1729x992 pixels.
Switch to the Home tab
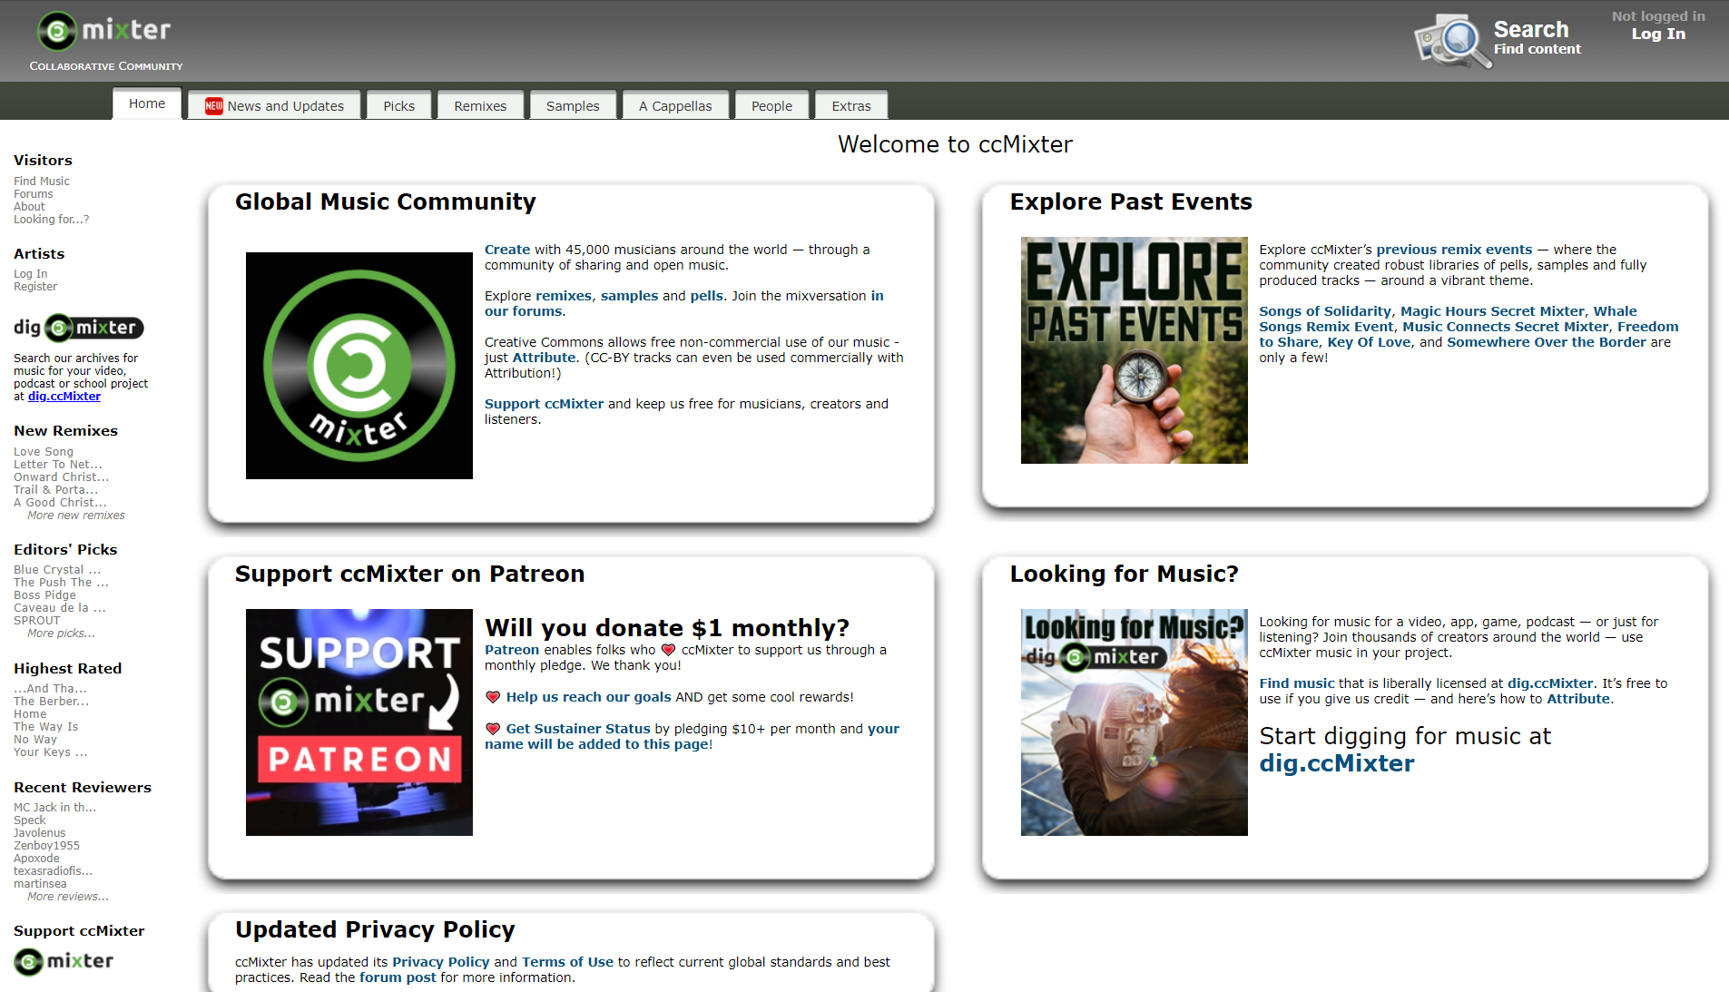(147, 103)
